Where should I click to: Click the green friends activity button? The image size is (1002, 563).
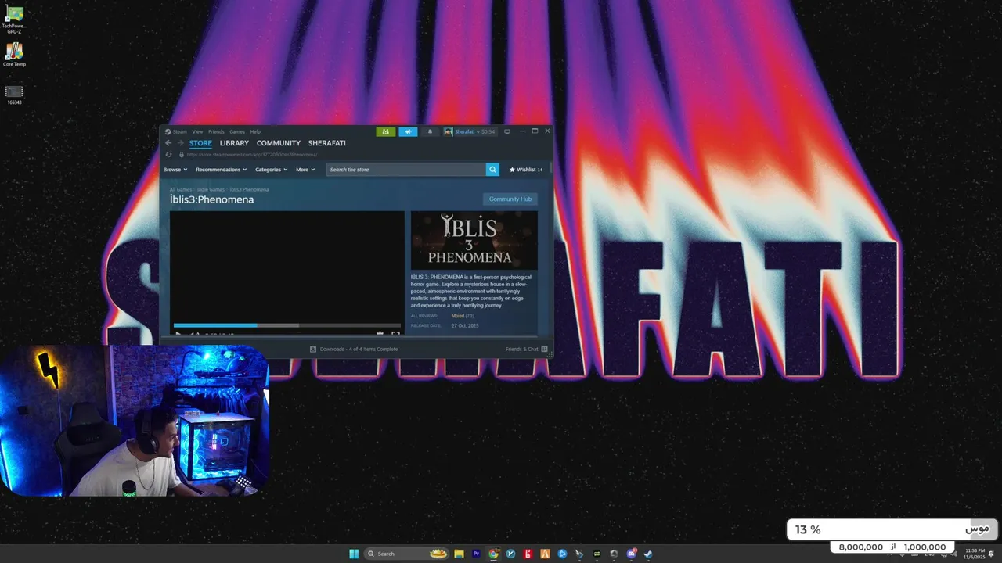click(385, 131)
